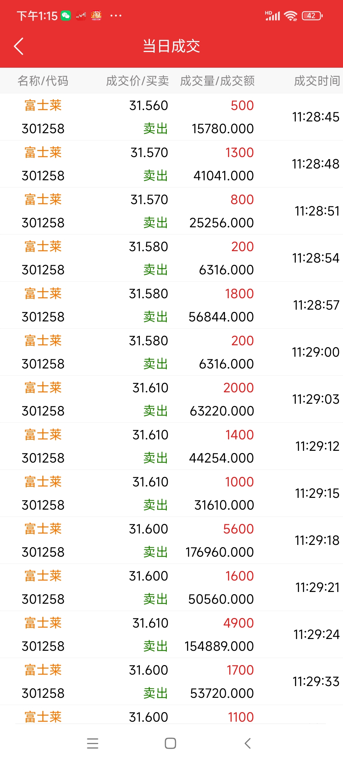This screenshot has height=763, width=343.
Task: Open the red stock app notification icon
Action: pos(81,16)
